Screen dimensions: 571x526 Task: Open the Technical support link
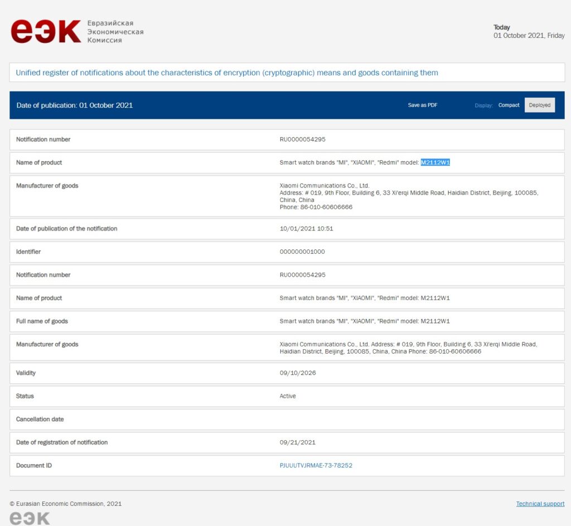coord(540,504)
